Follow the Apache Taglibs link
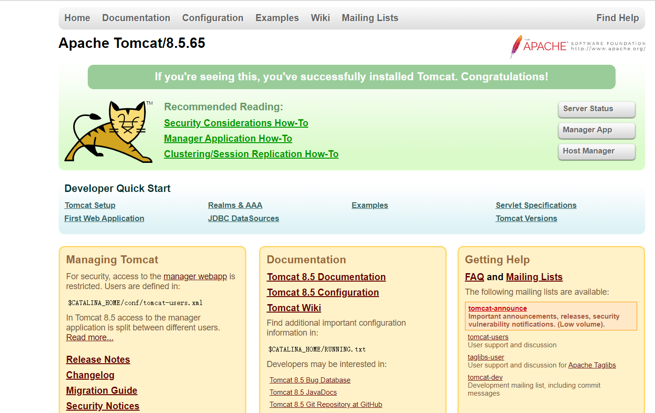This screenshot has width=655, height=413. tap(592, 365)
